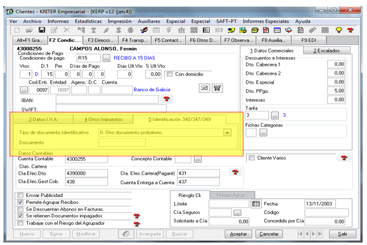
Task: Enable the Cliente Varios checkbox
Action: pos(252,158)
